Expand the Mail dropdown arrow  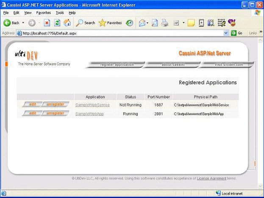[x=147, y=23]
